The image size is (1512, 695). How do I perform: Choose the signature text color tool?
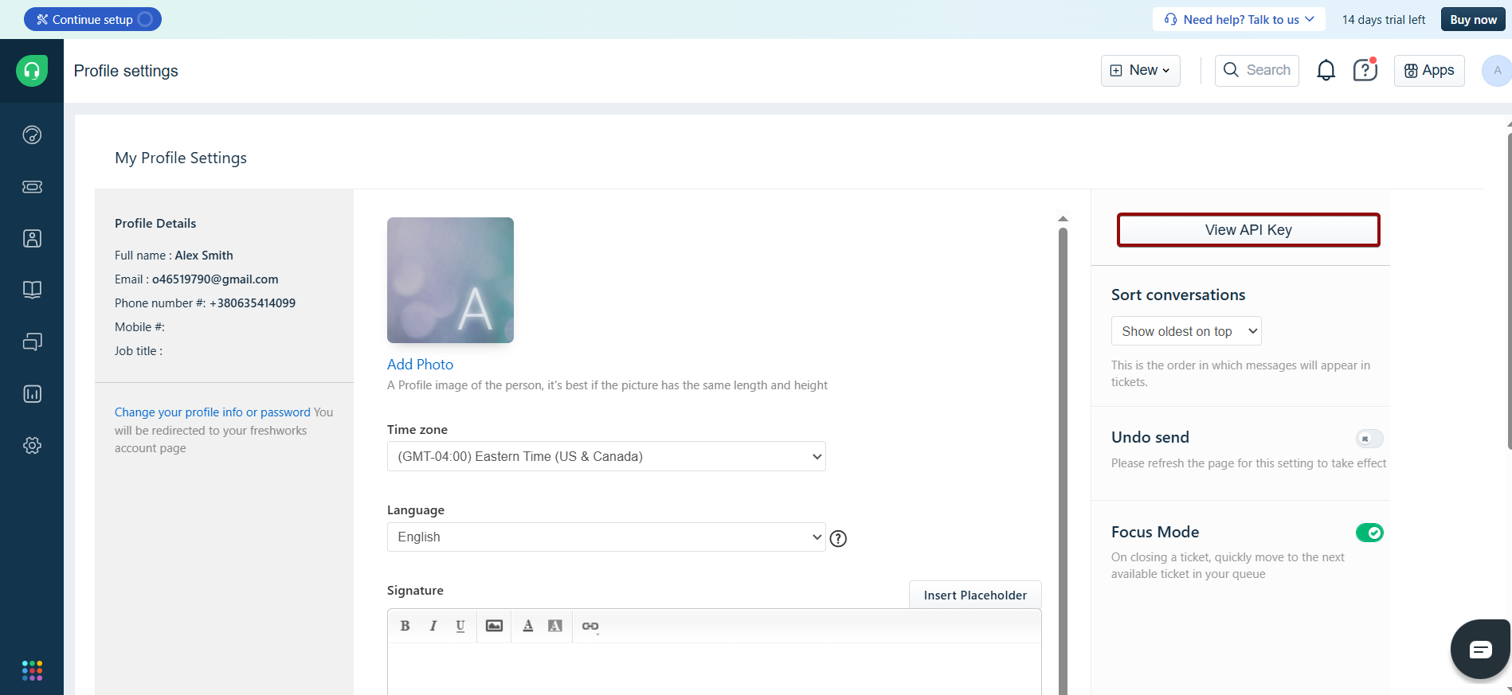(x=527, y=626)
